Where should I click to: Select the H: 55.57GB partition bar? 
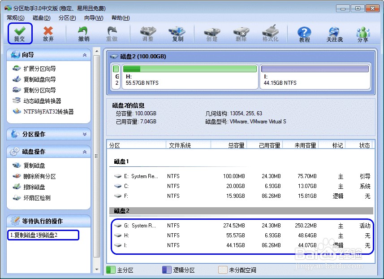(x=190, y=77)
